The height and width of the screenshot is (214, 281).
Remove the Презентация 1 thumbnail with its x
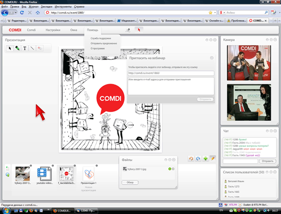96,166
